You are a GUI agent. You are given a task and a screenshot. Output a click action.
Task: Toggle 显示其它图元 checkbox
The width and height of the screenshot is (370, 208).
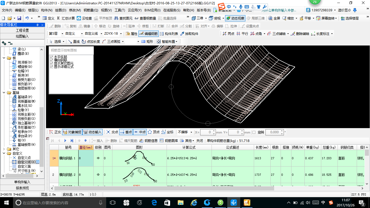(x=52, y=63)
